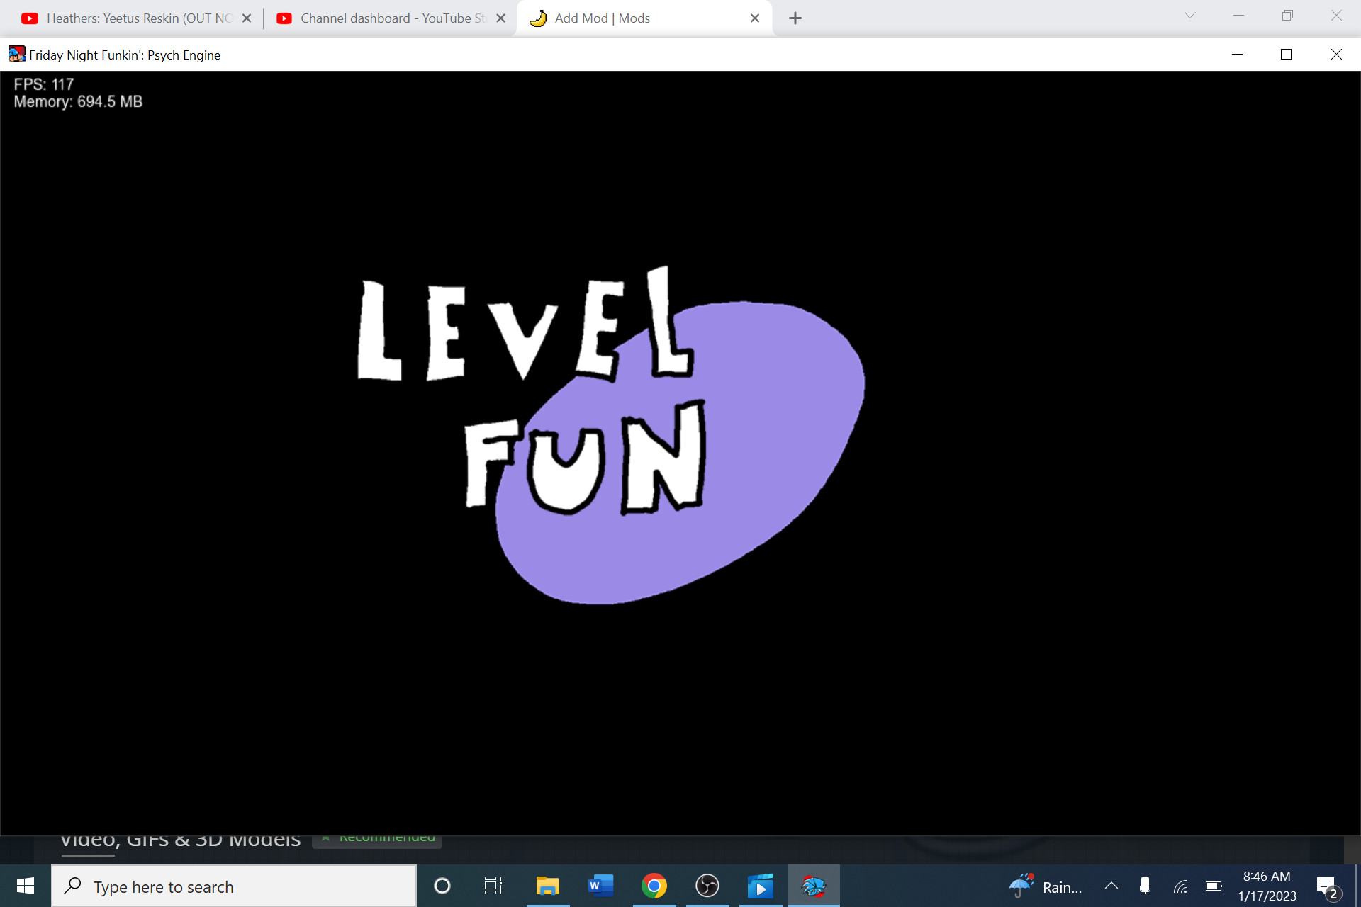Close the Channel dashboard tab

point(500,18)
